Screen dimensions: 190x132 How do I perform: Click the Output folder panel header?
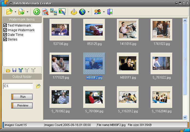(x=22, y=77)
